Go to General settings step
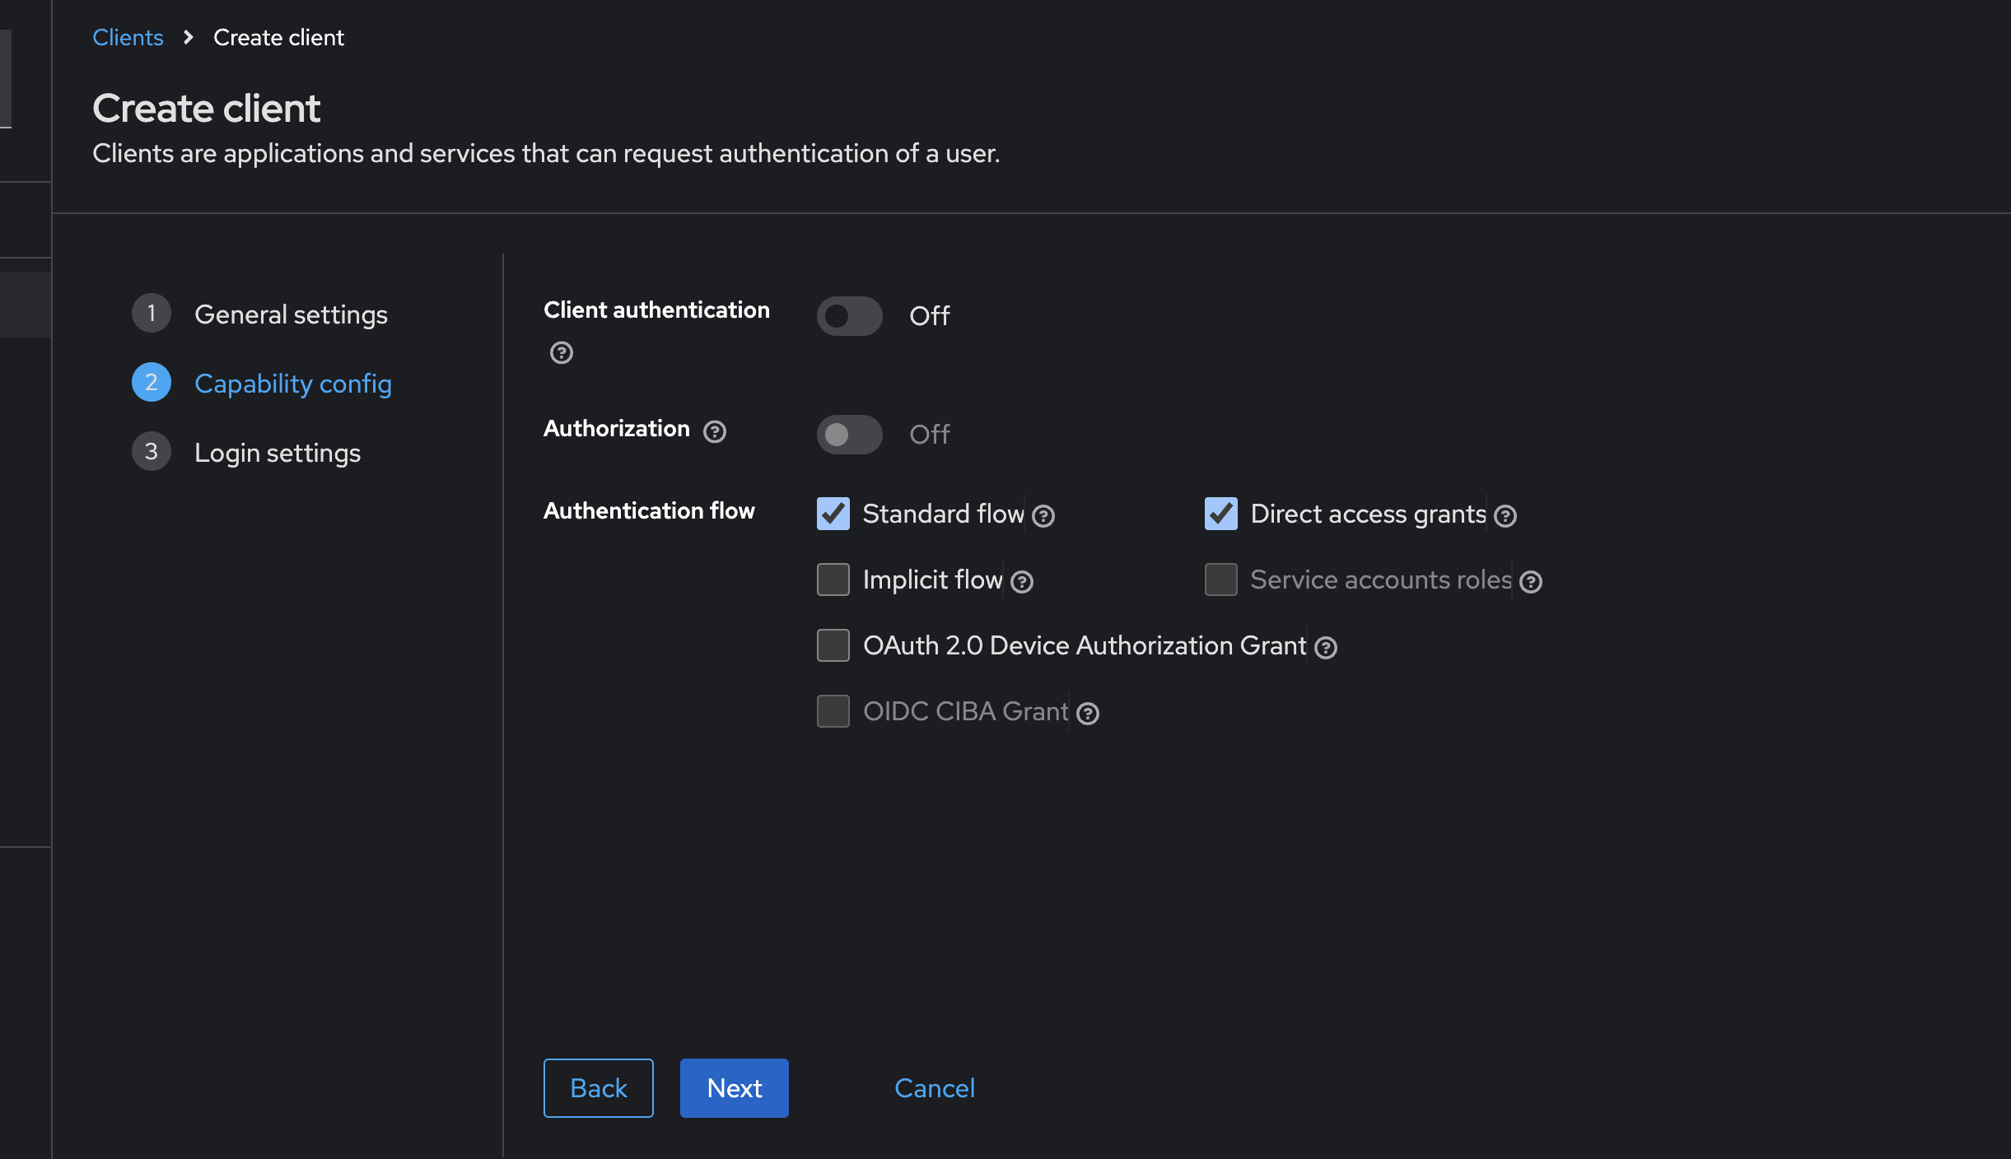The height and width of the screenshot is (1159, 2011). pyautogui.click(x=291, y=314)
